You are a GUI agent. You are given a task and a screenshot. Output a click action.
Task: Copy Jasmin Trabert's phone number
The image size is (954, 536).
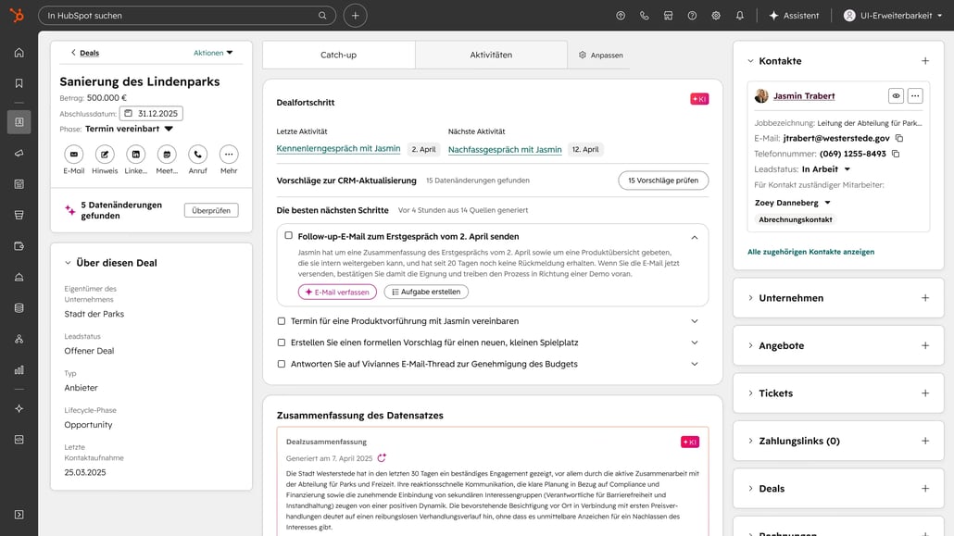tap(896, 154)
